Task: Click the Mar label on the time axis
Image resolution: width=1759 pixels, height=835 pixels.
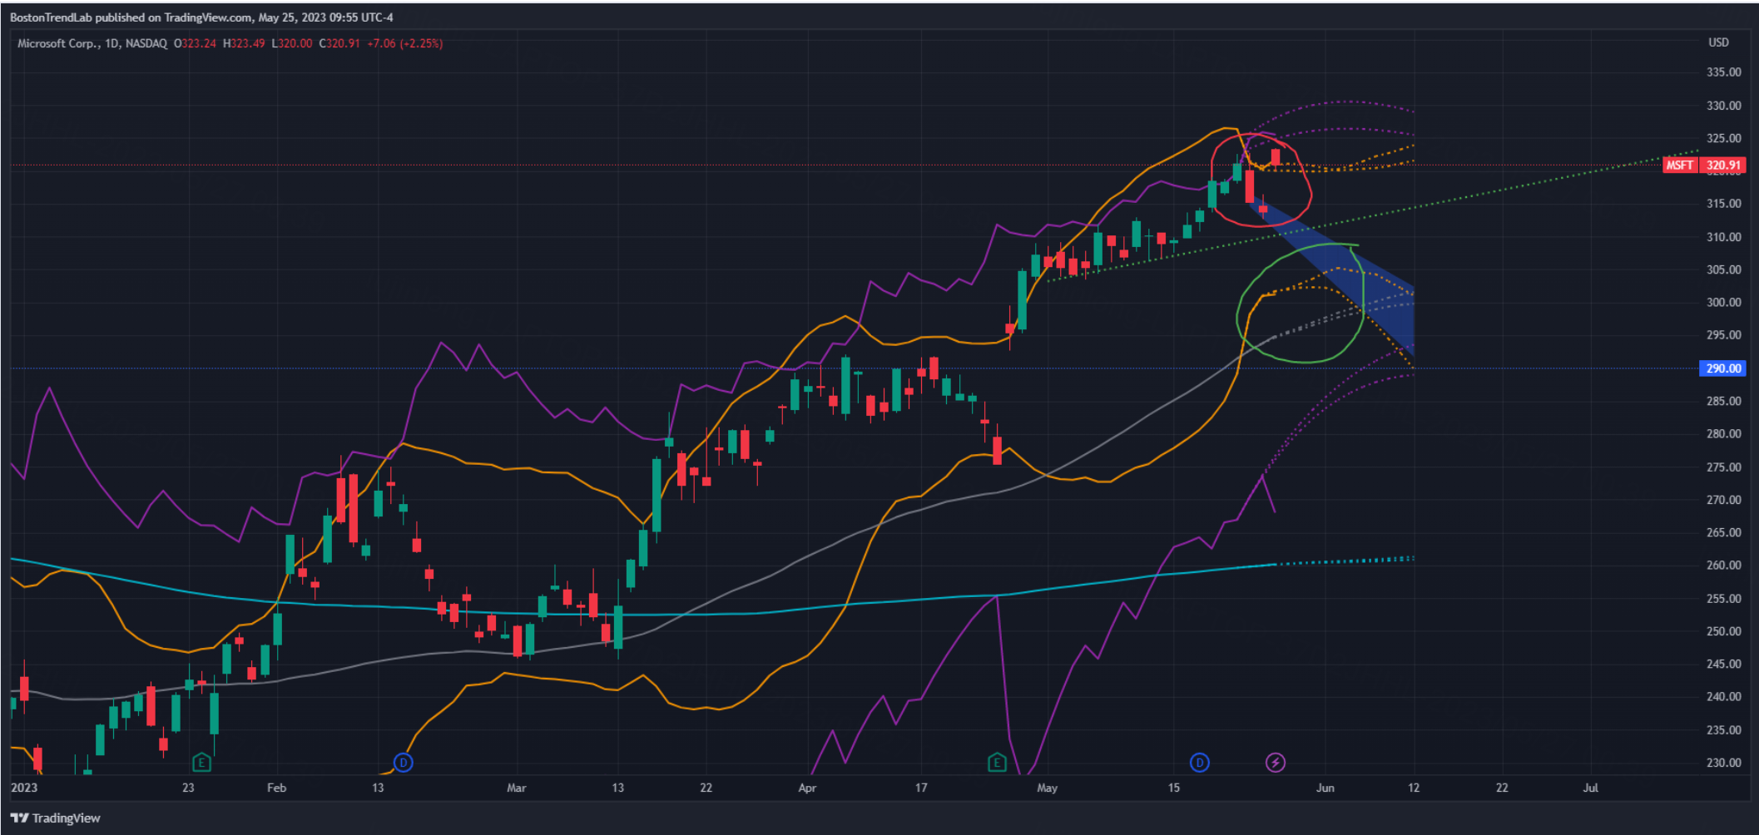Action: (x=516, y=788)
